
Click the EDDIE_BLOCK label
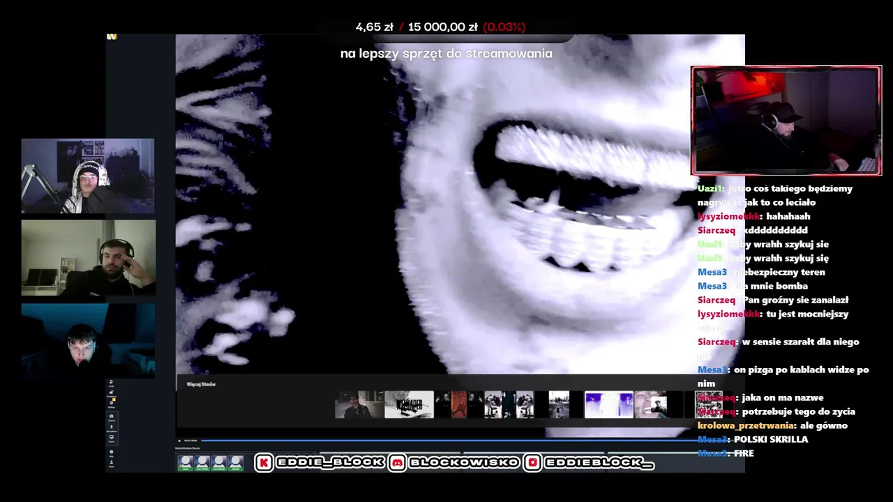(x=330, y=462)
